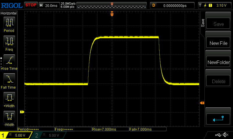
Task: Click the orange T marker in the memory overview bar
Action: point(112,4)
